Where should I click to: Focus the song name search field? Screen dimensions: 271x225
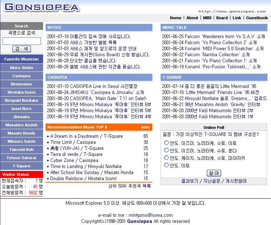[22, 41]
